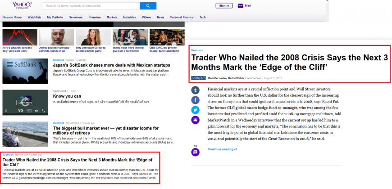The height and width of the screenshot is (189, 392).
Task: Open the Genevieve Gorder story thumbnail
Action: (93, 37)
